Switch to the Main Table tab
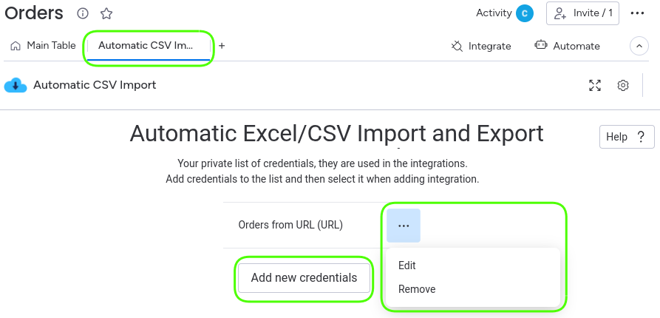 [44, 46]
